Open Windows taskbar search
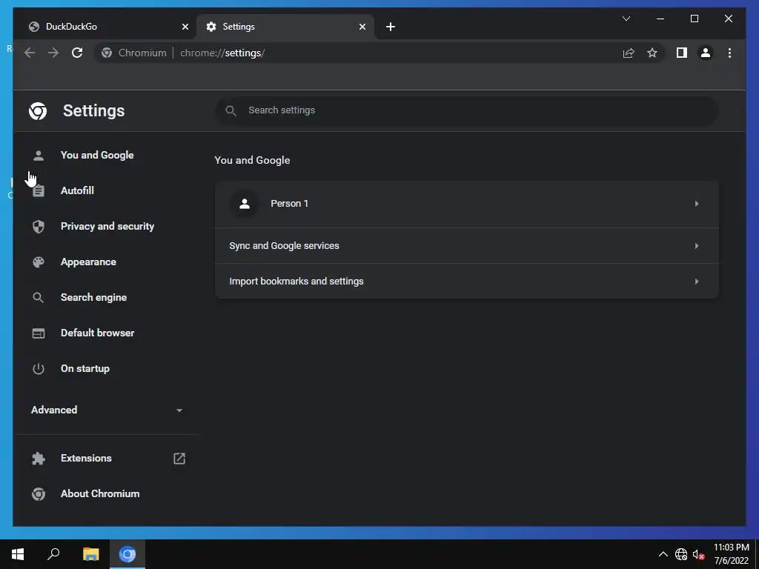This screenshot has width=759, height=569. click(x=53, y=554)
